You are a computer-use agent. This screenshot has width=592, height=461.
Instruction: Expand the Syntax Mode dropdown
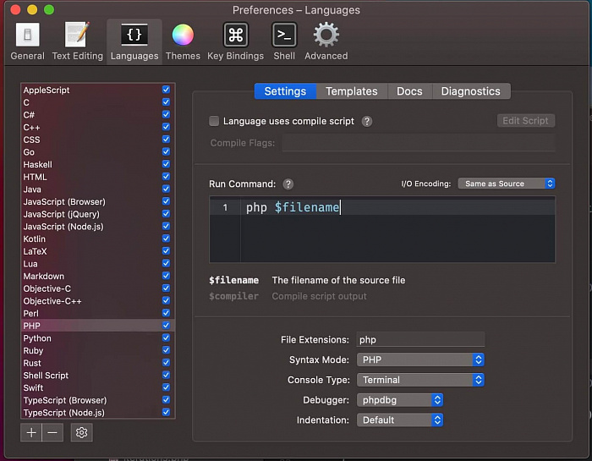coord(420,359)
